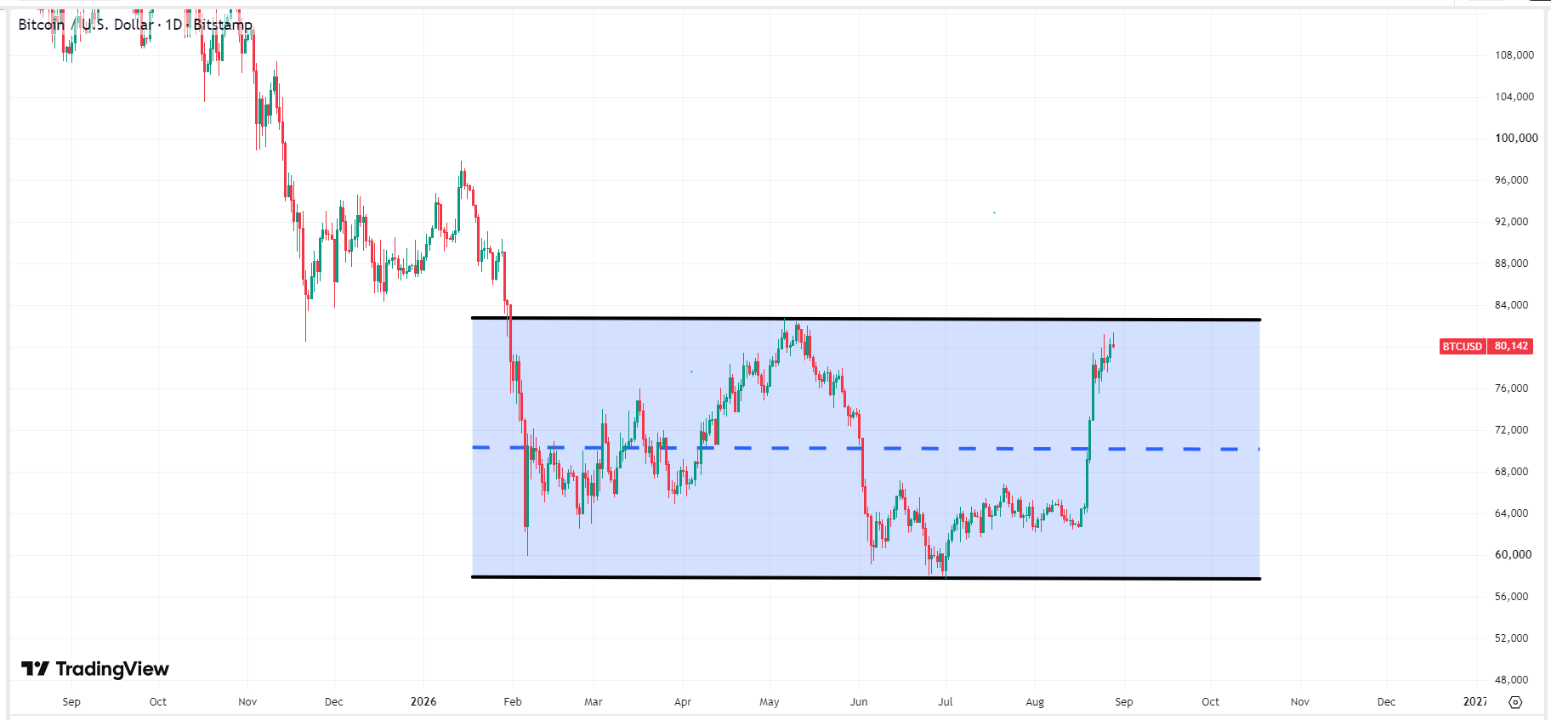Image resolution: width=1551 pixels, height=720 pixels.
Task: Select the lower black support line
Action: tap(866, 578)
